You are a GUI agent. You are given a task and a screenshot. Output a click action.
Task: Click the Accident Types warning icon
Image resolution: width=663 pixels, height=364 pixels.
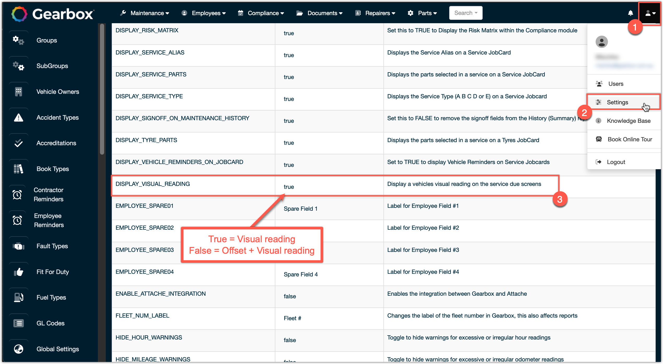[18, 118]
